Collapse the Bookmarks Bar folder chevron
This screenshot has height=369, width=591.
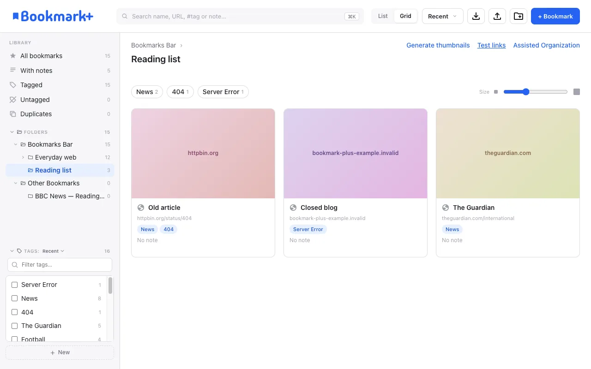pyautogui.click(x=16, y=144)
